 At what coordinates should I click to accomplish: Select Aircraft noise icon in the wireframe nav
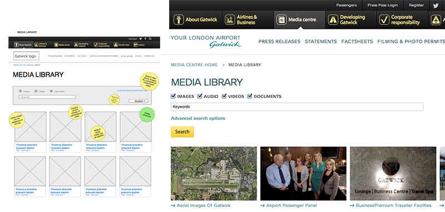116,45
